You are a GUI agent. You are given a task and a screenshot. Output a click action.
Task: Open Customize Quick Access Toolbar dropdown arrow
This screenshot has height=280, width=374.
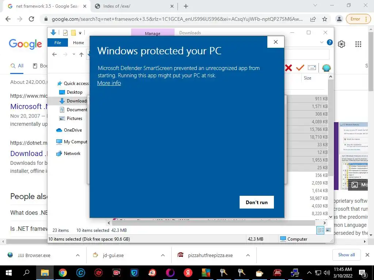click(x=80, y=33)
